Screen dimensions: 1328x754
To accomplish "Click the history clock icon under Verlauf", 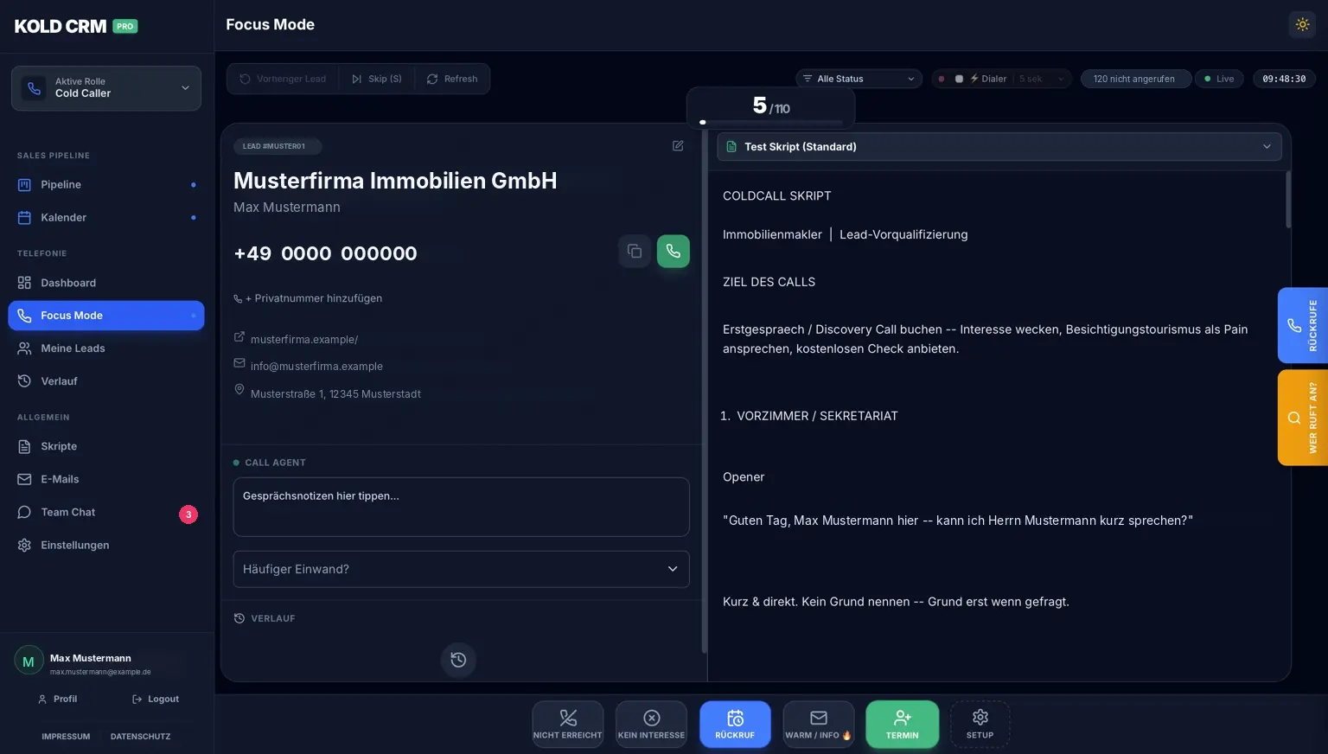I will coord(458,660).
